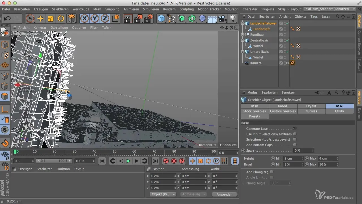Viewport: 362px width, 204px height.
Task: Activate polygon mode in left toolbar
Action: pyautogui.click(x=5, y=96)
